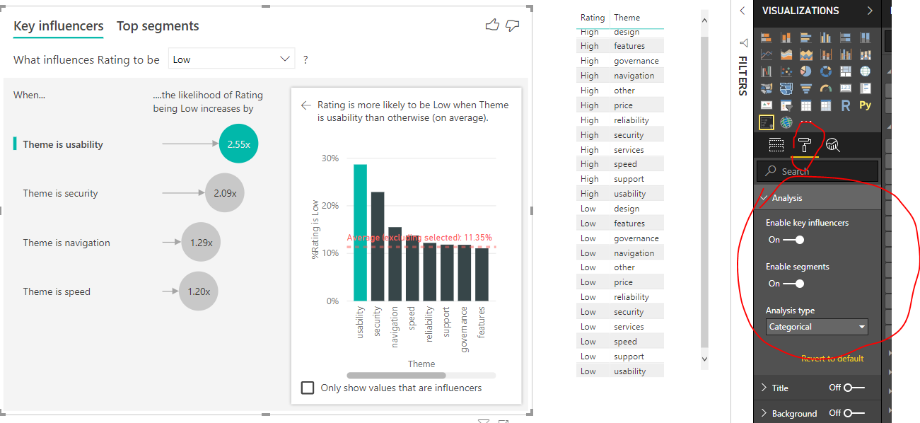Image resolution: width=920 pixels, height=423 pixels.
Task: Go back using the arrow in detail pane
Action: click(x=306, y=105)
